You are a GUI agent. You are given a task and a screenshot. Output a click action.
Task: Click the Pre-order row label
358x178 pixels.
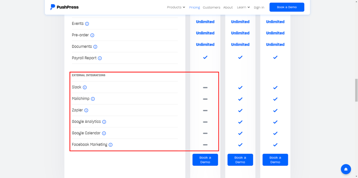[80, 35]
